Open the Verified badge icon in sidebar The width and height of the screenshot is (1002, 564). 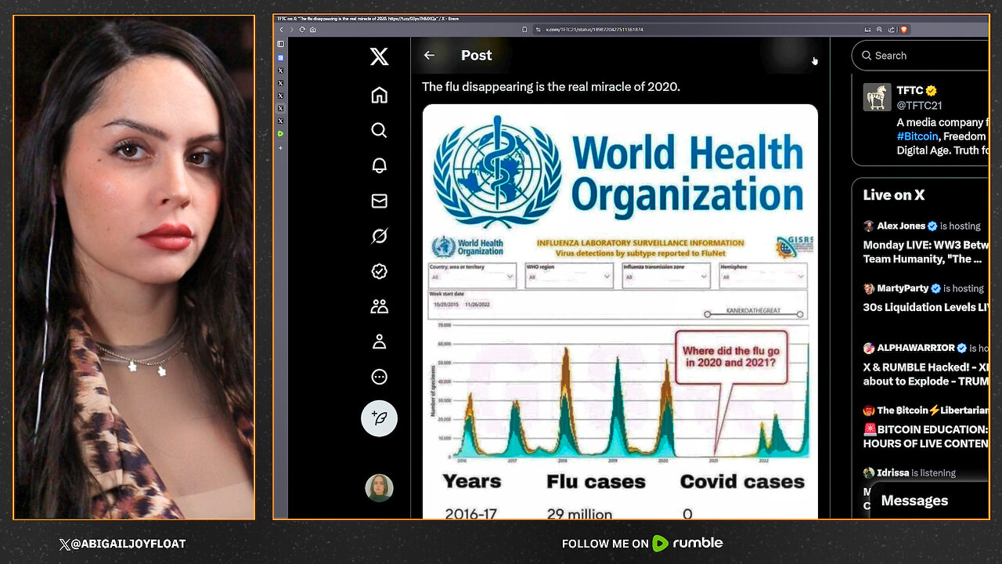coord(379,271)
